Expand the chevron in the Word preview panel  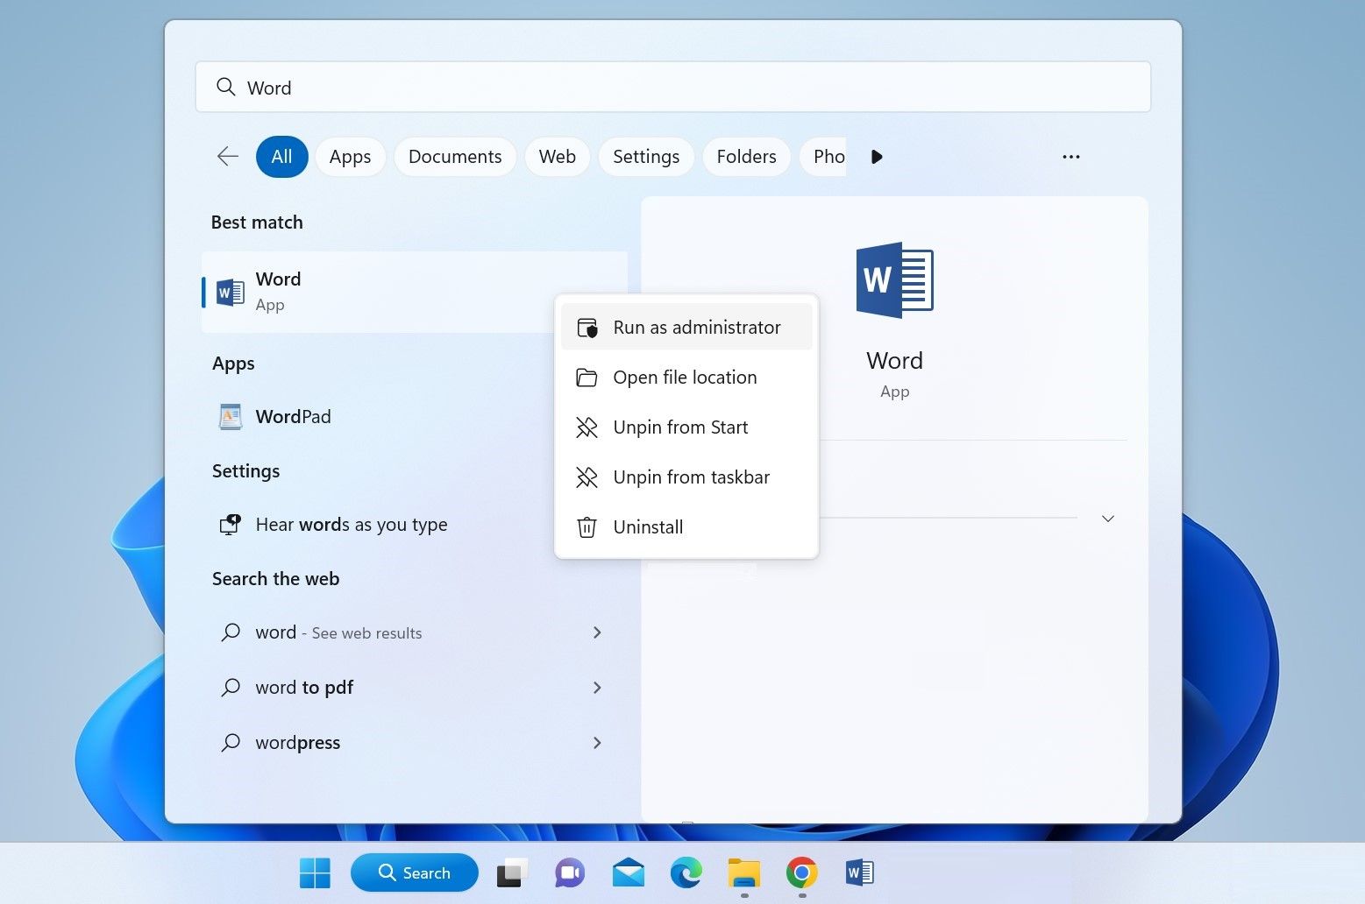point(1107,519)
